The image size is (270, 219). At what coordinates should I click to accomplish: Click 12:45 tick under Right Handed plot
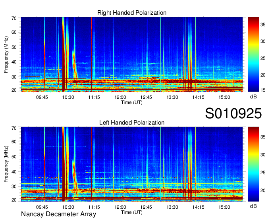[146, 97]
